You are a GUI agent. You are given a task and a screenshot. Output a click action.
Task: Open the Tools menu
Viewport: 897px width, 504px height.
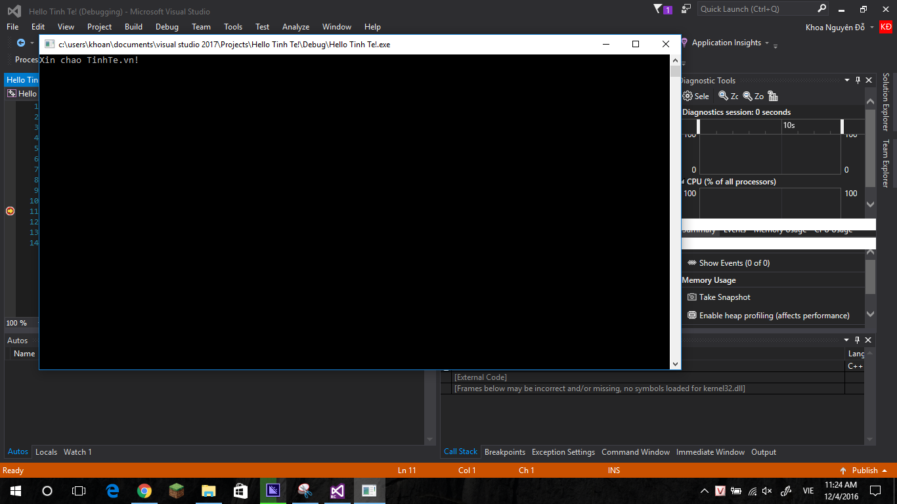click(233, 27)
